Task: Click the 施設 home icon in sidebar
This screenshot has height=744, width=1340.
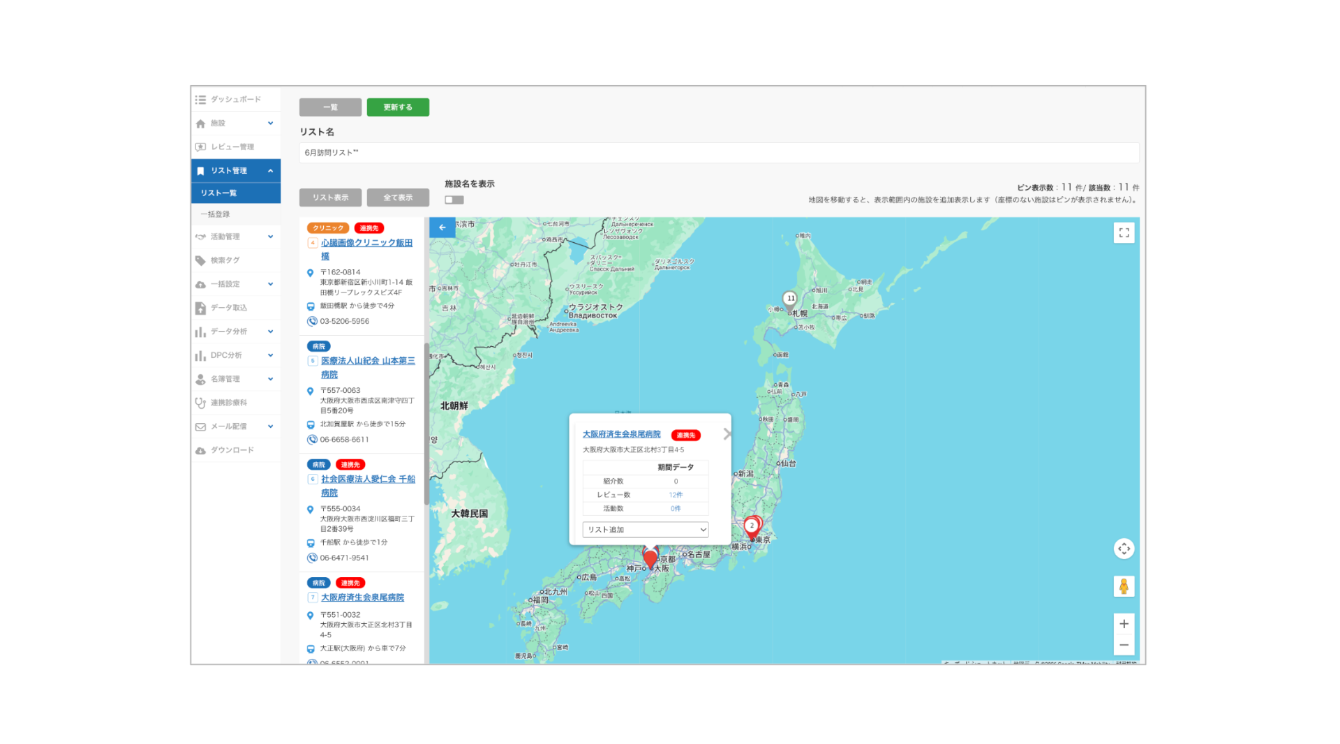Action: coord(200,124)
